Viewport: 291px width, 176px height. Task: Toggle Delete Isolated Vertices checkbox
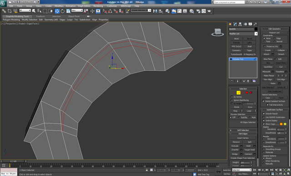[x=263, y=101]
